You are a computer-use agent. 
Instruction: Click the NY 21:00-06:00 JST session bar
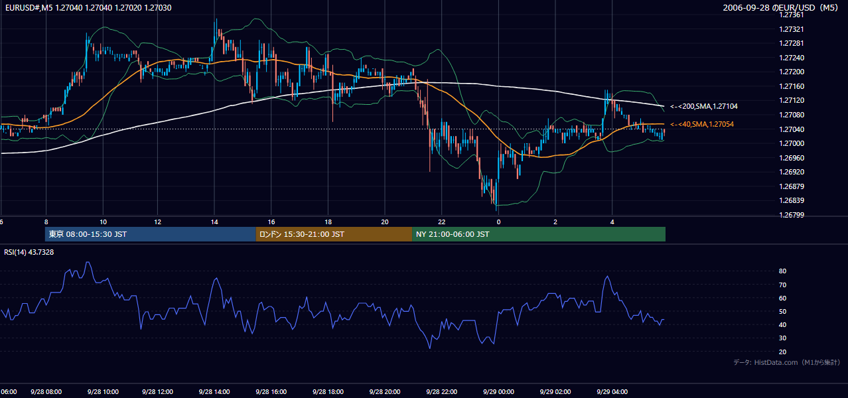(539, 234)
